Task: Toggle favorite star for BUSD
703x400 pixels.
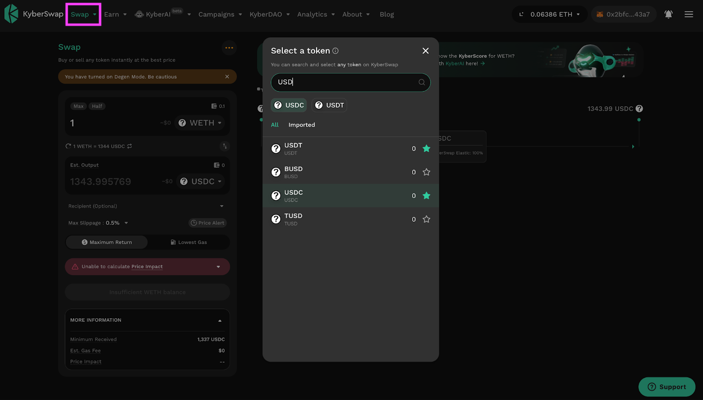Action: 426,172
